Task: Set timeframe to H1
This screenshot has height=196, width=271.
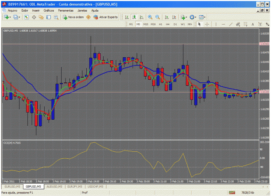Action: point(160,24)
